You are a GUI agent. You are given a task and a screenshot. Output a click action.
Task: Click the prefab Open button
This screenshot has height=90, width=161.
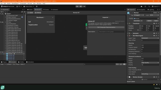click(156, 21)
